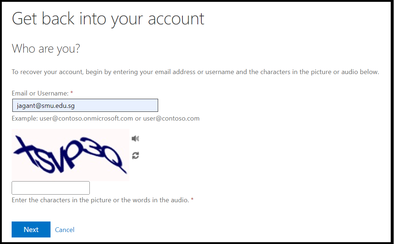This screenshot has width=394, height=244.
Task: Click the 'Enter the characters in the picture' label
Action: point(100,200)
